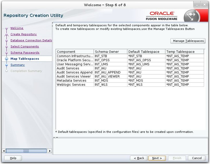
Task: Click the Schema Passwords step bullet icon
Action: pos(7,53)
